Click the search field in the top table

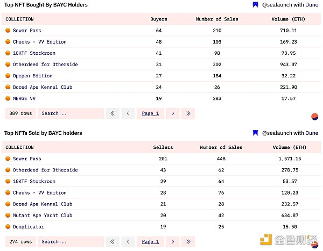[x=71, y=113]
